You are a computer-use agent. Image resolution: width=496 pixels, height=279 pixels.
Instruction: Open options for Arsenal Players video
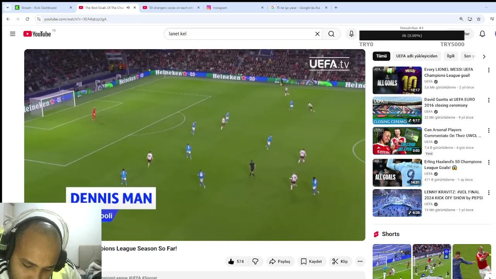[489, 131]
